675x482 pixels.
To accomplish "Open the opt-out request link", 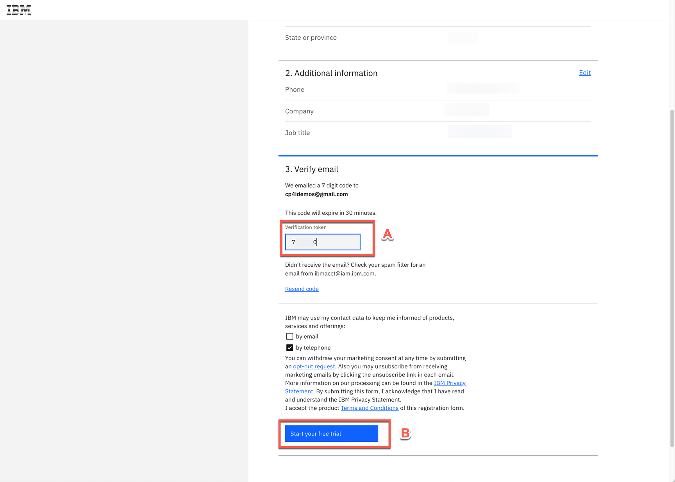I will tap(314, 366).
